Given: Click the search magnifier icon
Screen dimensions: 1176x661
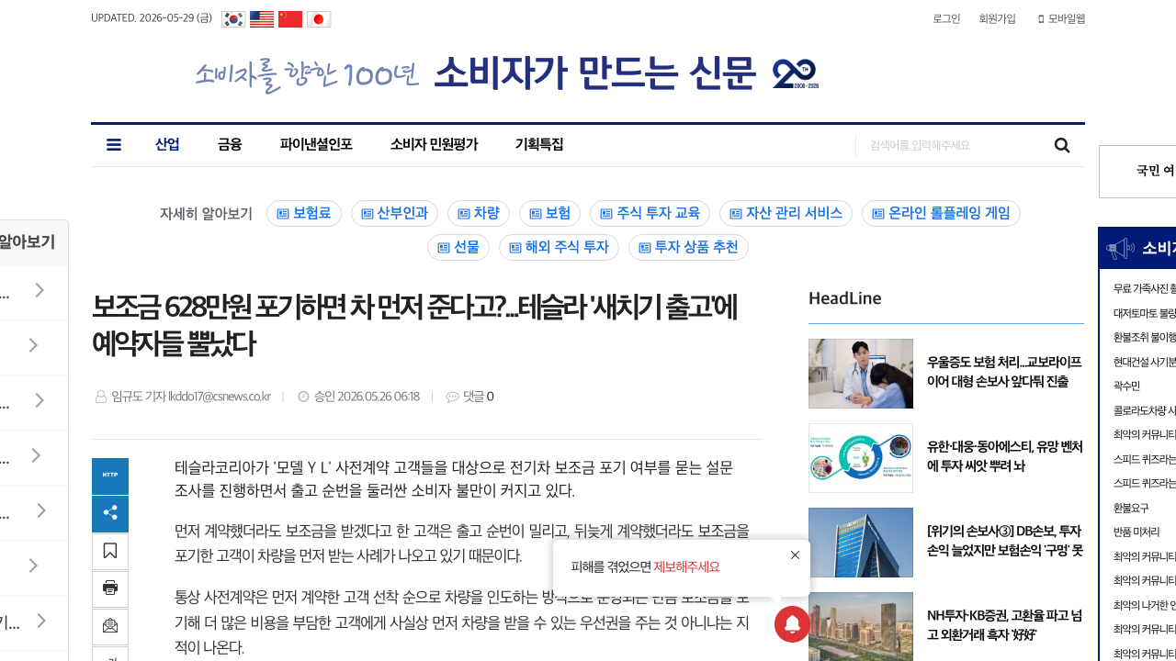Looking at the screenshot, I should tap(1062, 145).
